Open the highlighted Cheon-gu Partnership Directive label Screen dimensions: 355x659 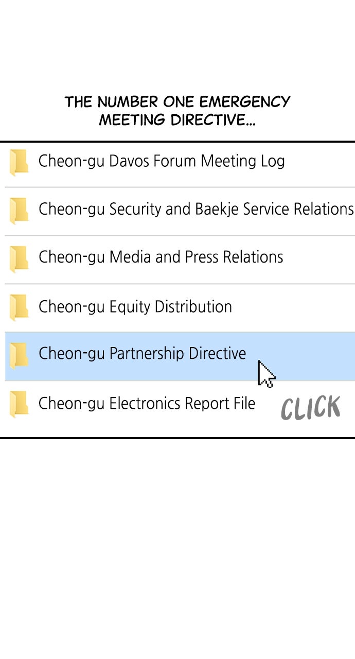142,354
